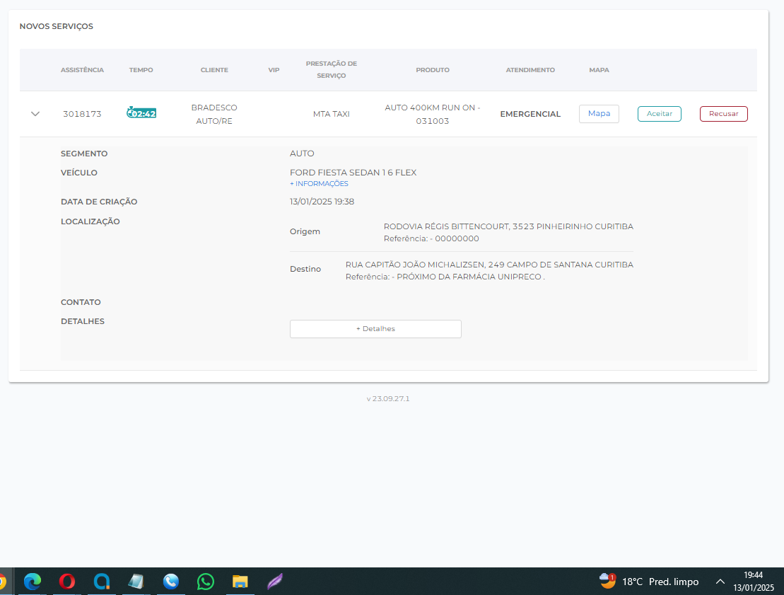Open the blue phone app in taskbar
784x595 pixels.
point(171,582)
